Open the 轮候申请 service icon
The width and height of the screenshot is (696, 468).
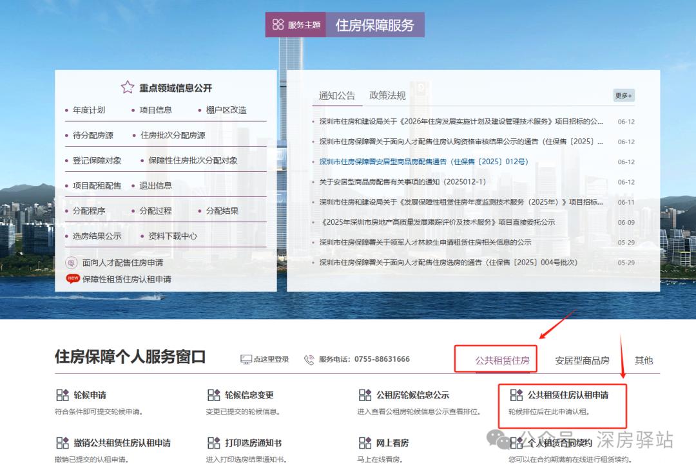tap(63, 395)
